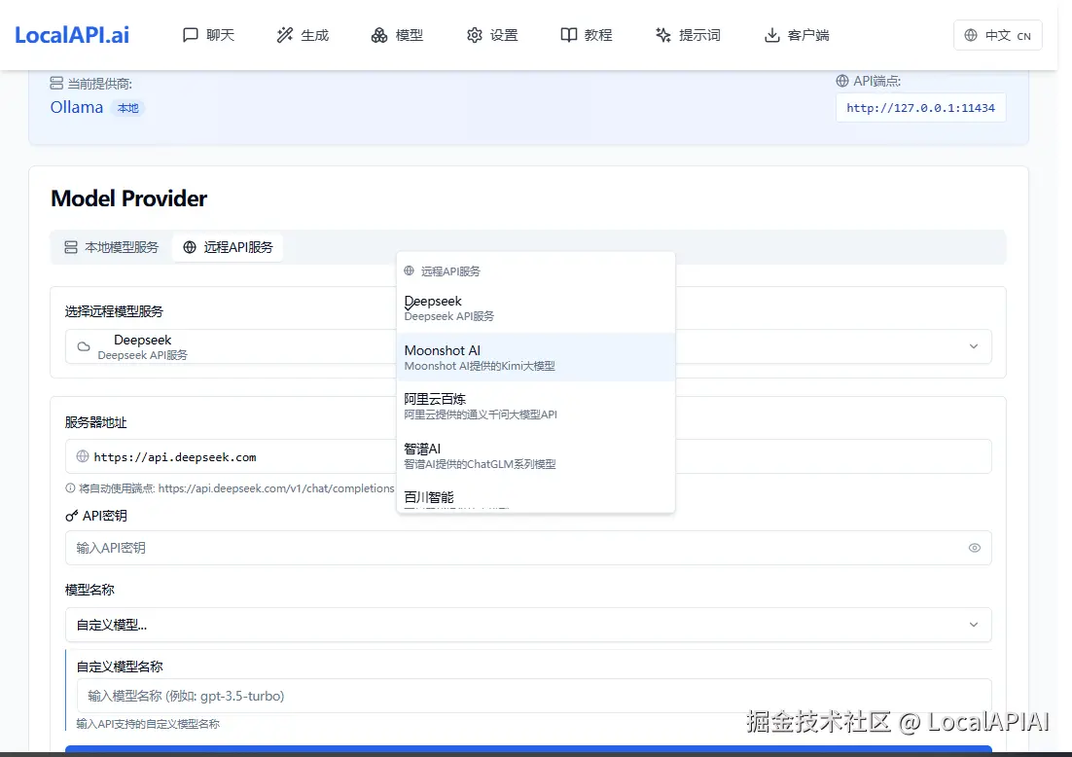Click the Ollama provider link
This screenshot has height=757, width=1072.
[x=76, y=107]
